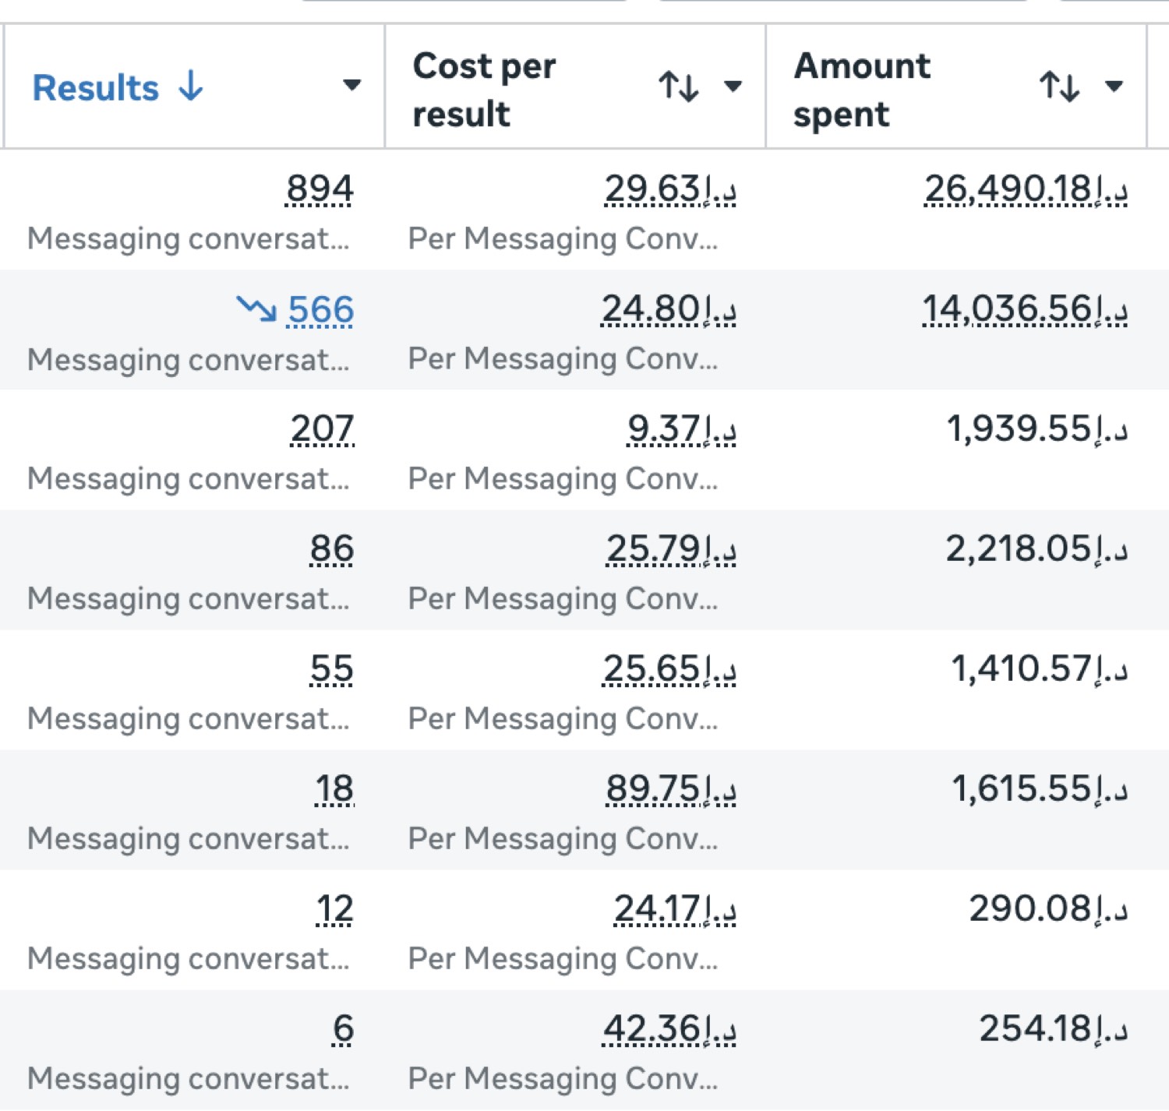Click the Results sort-descending arrow icon
The height and width of the screenshot is (1111, 1169).
coord(191,86)
